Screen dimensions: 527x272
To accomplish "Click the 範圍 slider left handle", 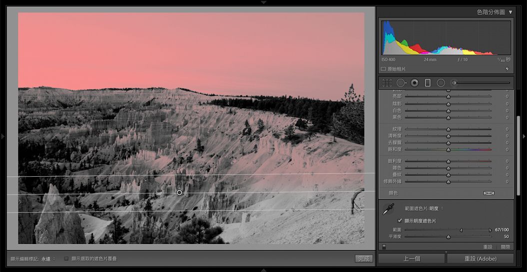I will point(462,231).
